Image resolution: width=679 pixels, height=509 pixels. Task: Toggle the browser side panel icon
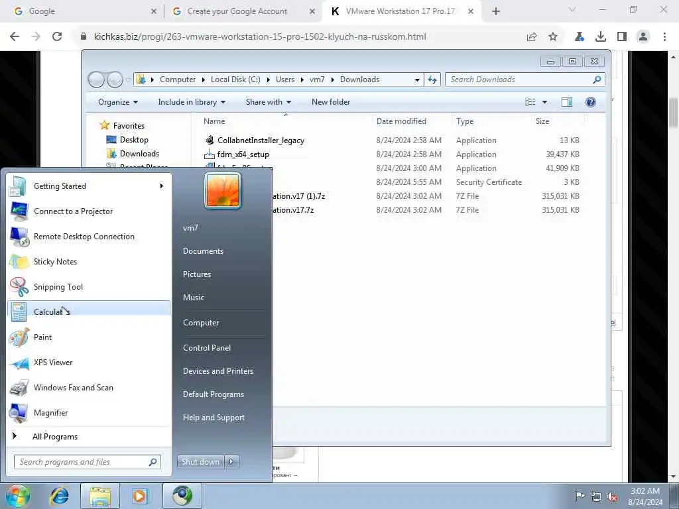[x=622, y=37]
